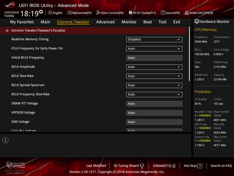Open the Boot tab
The height and width of the screenshot is (176, 234).
tap(147, 22)
